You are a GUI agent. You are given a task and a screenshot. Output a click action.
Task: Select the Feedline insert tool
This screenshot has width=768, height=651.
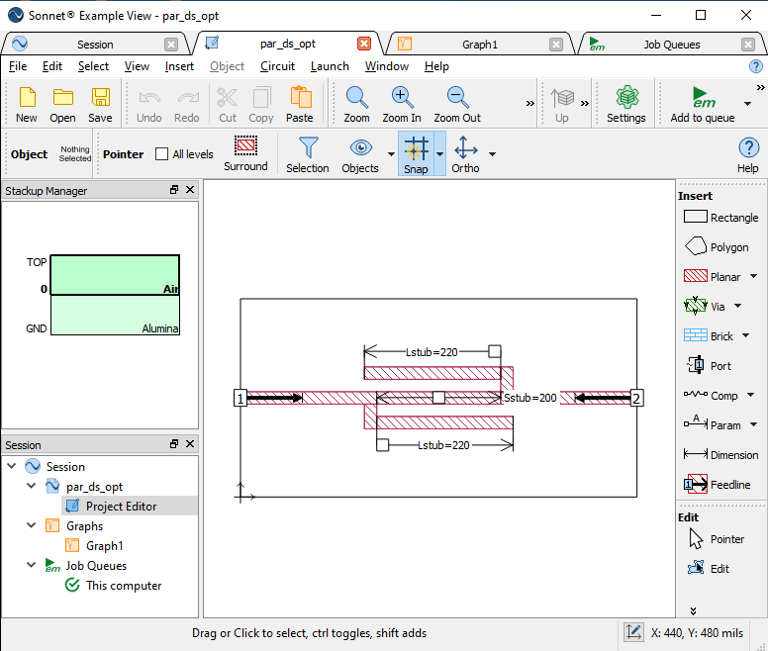click(718, 485)
